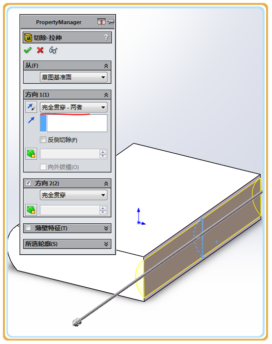Viewport: 272px width, 344px height.
Task: Enable the 反侧切除 checkbox
Action: 43,140
